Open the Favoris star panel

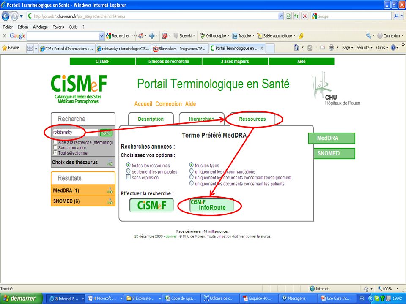point(11,48)
